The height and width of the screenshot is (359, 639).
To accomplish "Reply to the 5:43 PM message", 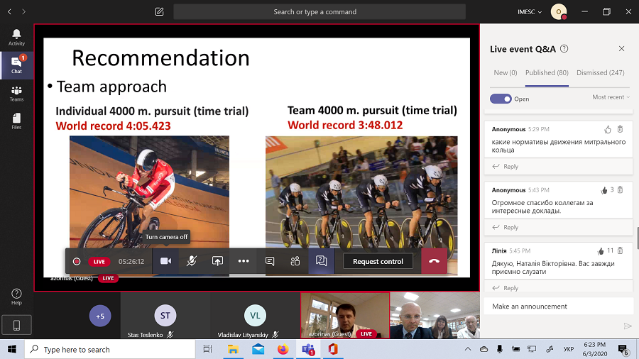I will 506,227.
